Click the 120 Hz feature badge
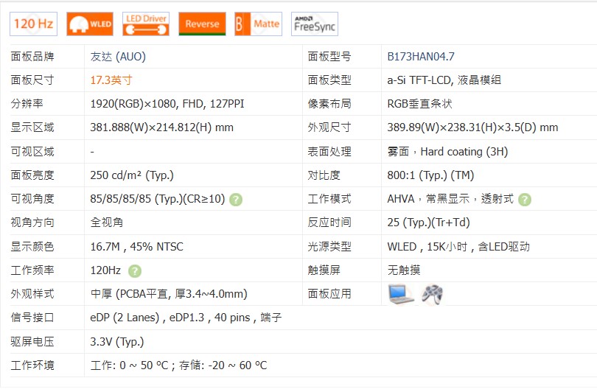The width and height of the screenshot is (597, 392). click(x=33, y=24)
